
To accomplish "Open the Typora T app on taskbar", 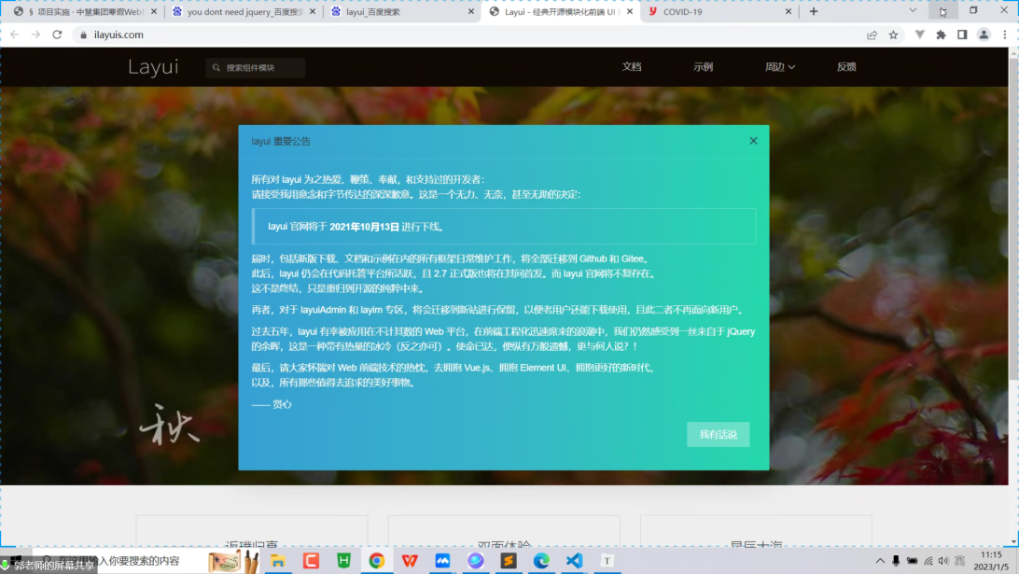I will (x=607, y=560).
